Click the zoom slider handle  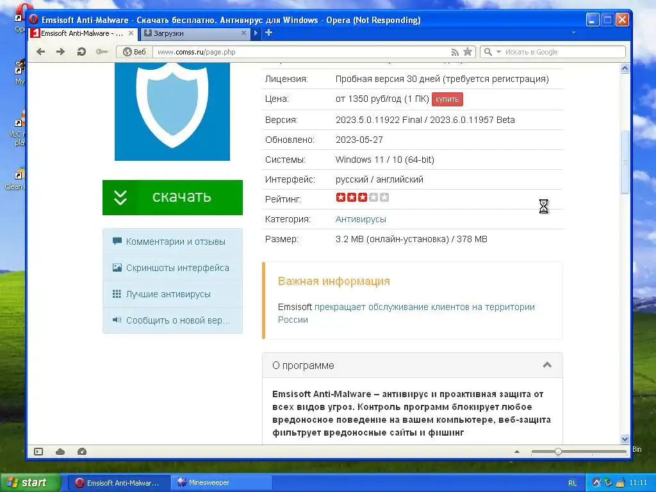coord(558,452)
